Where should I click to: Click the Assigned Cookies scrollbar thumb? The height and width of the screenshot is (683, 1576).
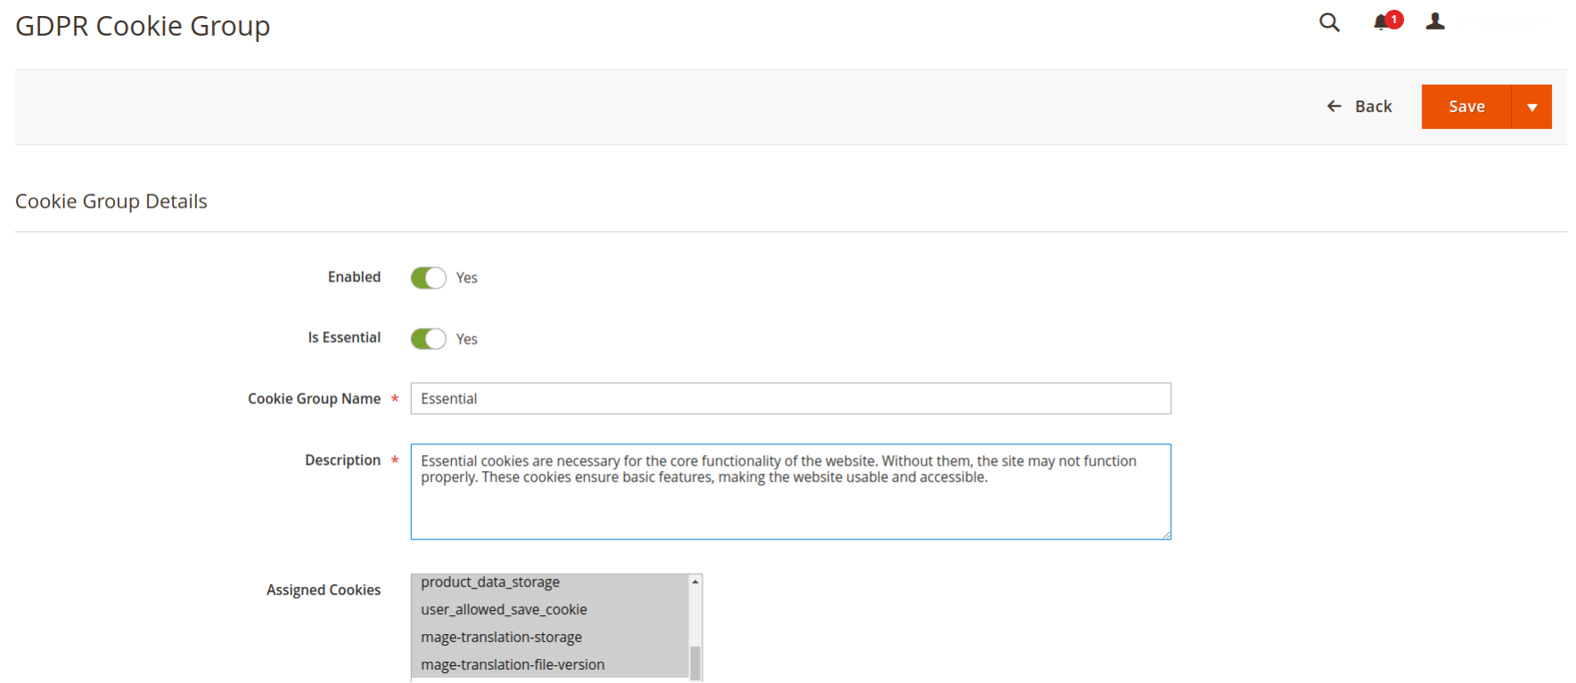(695, 662)
